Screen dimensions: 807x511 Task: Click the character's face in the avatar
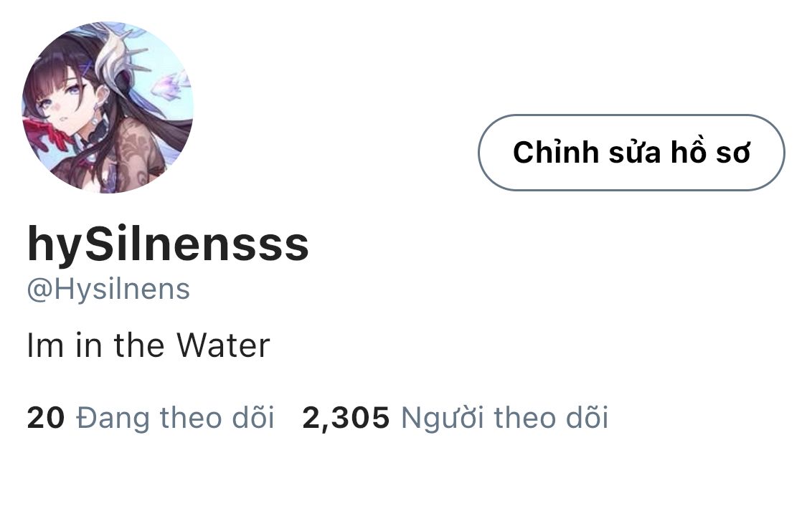pyautogui.click(x=65, y=102)
